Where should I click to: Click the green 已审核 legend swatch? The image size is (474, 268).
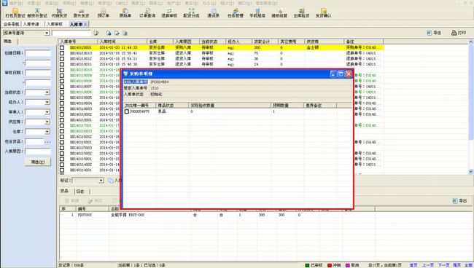coord(307,265)
